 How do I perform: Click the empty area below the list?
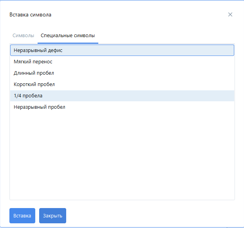tap(122, 156)
